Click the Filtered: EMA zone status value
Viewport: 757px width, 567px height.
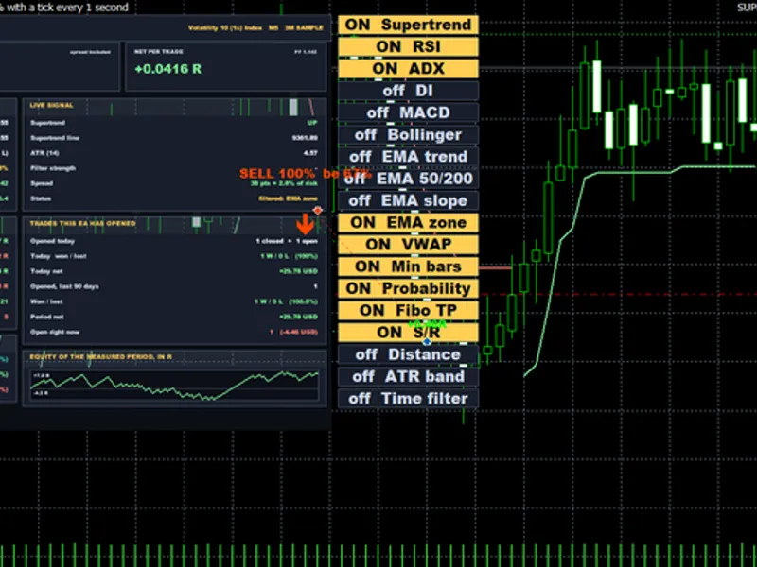289,198
